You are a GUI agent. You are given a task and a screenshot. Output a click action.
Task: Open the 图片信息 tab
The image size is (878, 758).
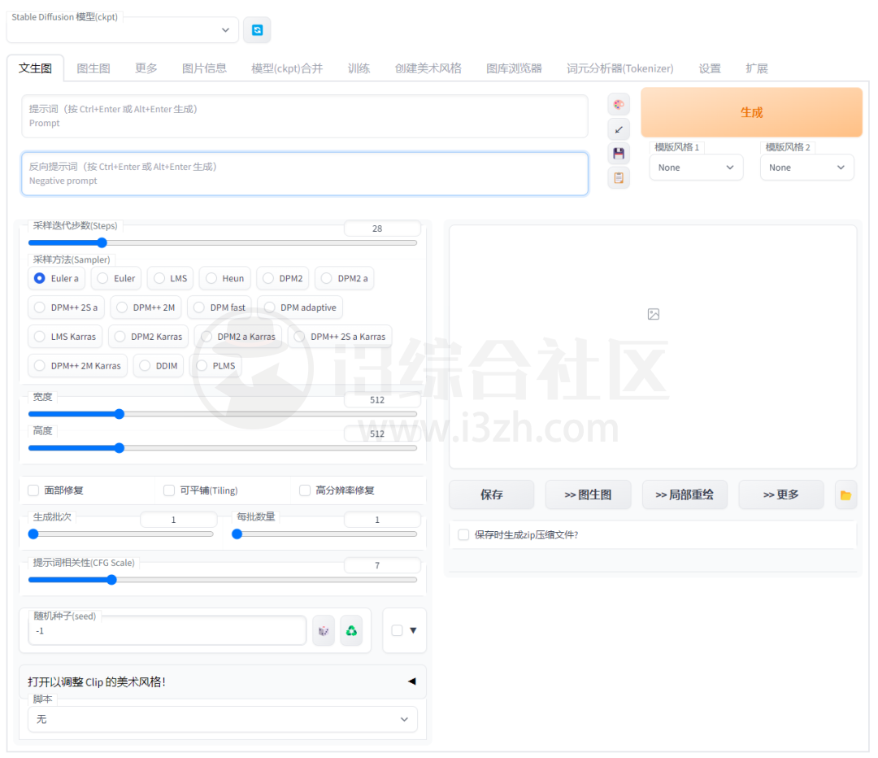pyautogui.click(x=204, y=68)
